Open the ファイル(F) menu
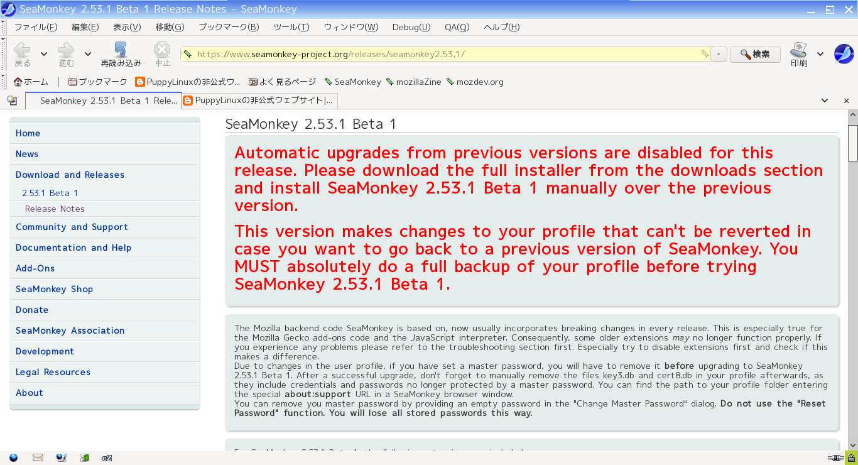Viewport: 858px width, 465px height. click(36, 27)
